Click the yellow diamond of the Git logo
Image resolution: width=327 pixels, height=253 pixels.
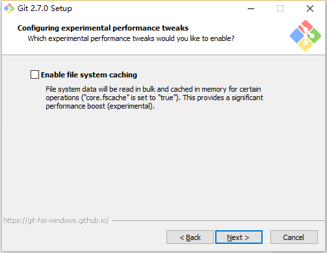306,44
